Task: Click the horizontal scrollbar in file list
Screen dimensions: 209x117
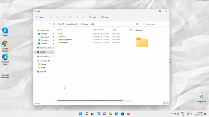Action: coord(90,100)
